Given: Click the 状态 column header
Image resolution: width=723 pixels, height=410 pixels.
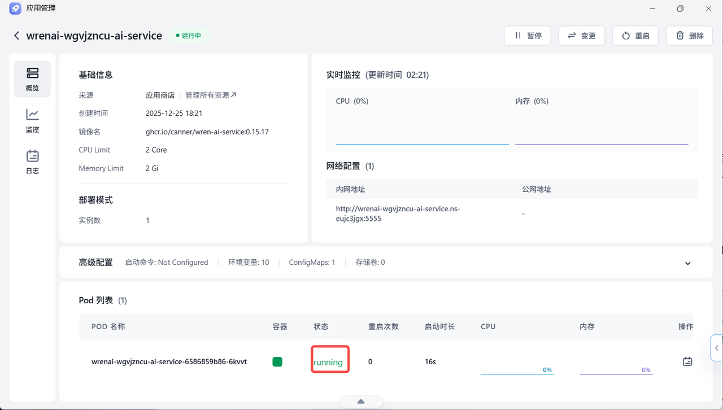Looking at the screenshot, I should coord(321,326).
